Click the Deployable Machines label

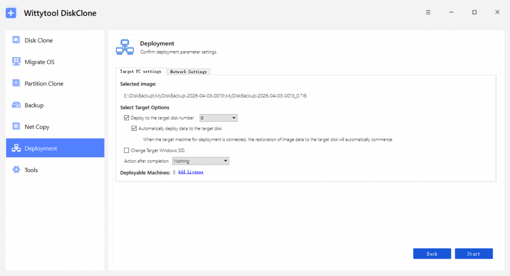(x=145, y=173)
